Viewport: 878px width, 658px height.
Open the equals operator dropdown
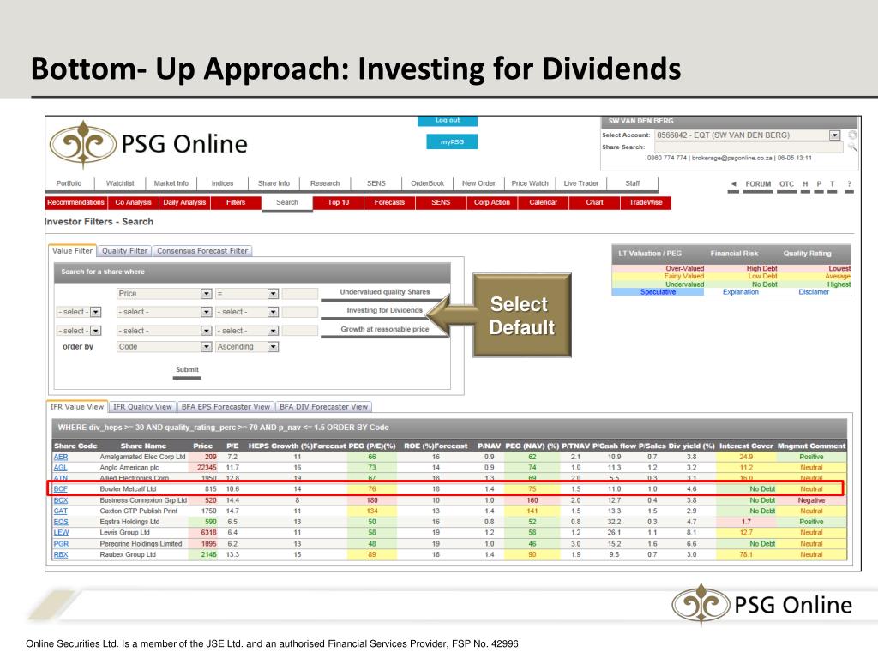click(273, 294)
